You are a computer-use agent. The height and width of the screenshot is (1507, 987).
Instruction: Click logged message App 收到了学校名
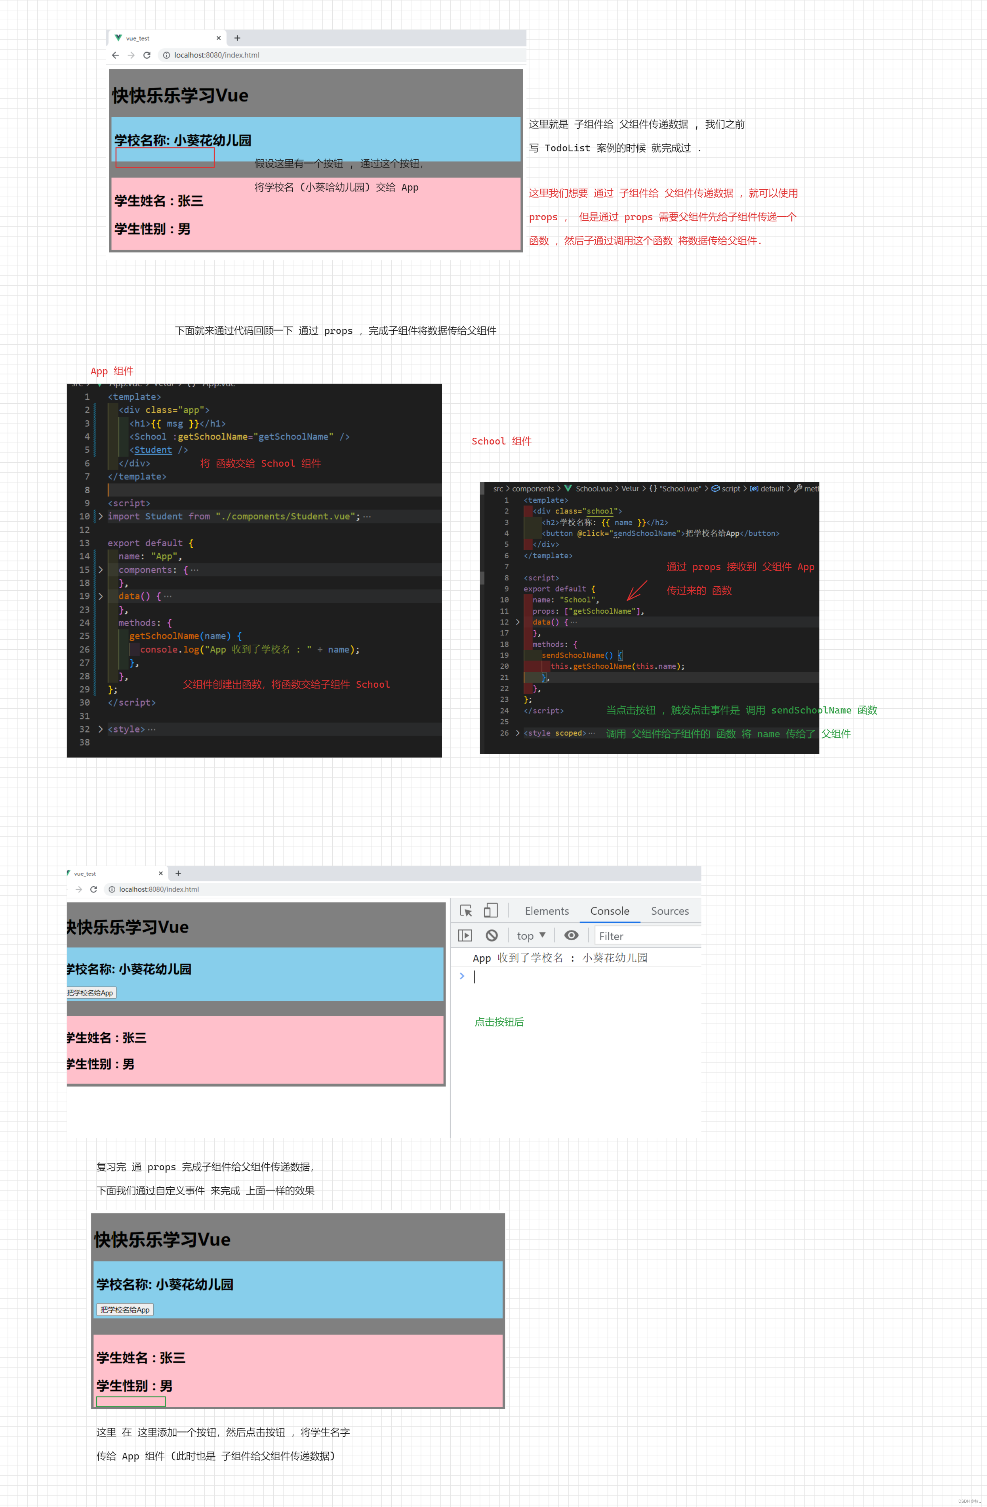560,958
